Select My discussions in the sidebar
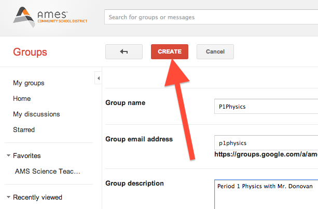This screenshot has width=318, height=209. (36, 114)
